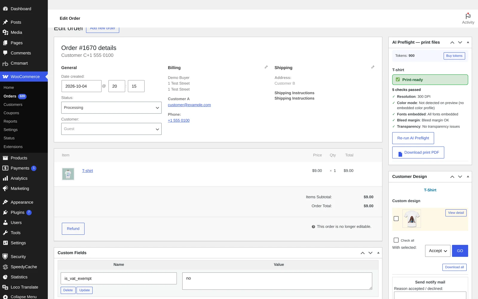
Task: Open the Customer Guest dropdown
Action: (x=111, y=129)
